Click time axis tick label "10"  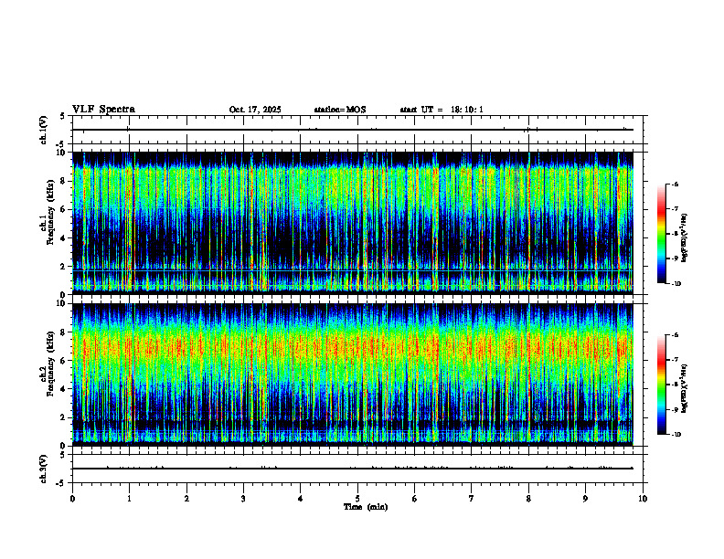click(x=643, y=499)
